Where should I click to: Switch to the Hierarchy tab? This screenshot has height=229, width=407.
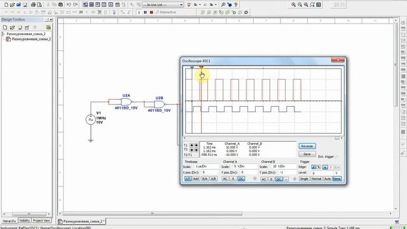[10, 221]
